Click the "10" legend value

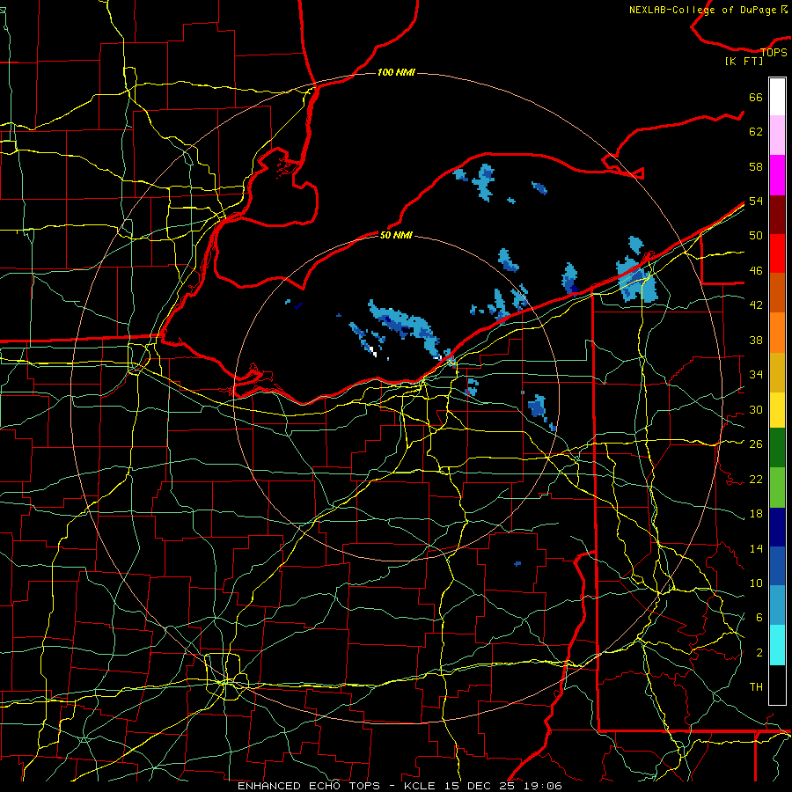(x=756, y=583)
